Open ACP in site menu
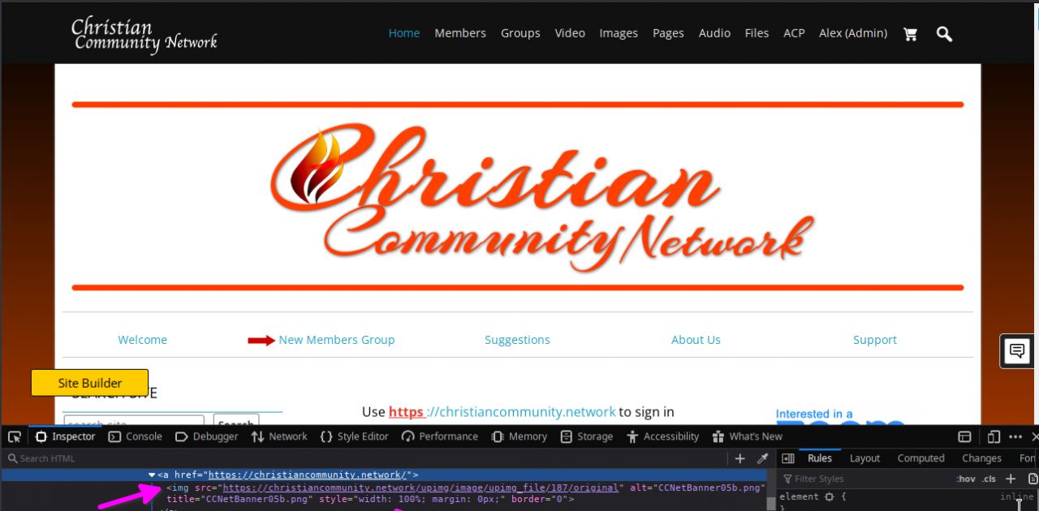This screenshot has height=511, width=1039. point(794,33)
